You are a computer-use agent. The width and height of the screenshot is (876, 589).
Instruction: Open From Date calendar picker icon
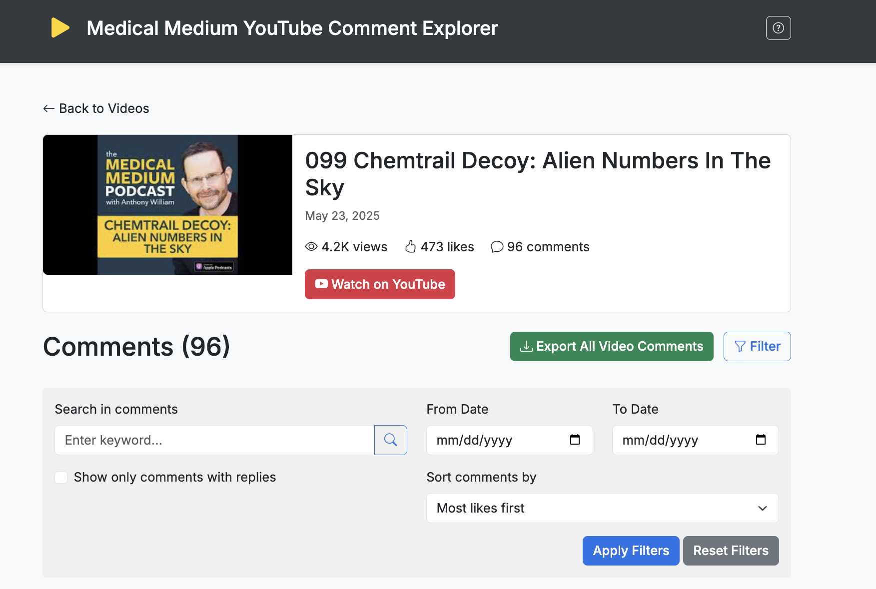click(575, 440)
